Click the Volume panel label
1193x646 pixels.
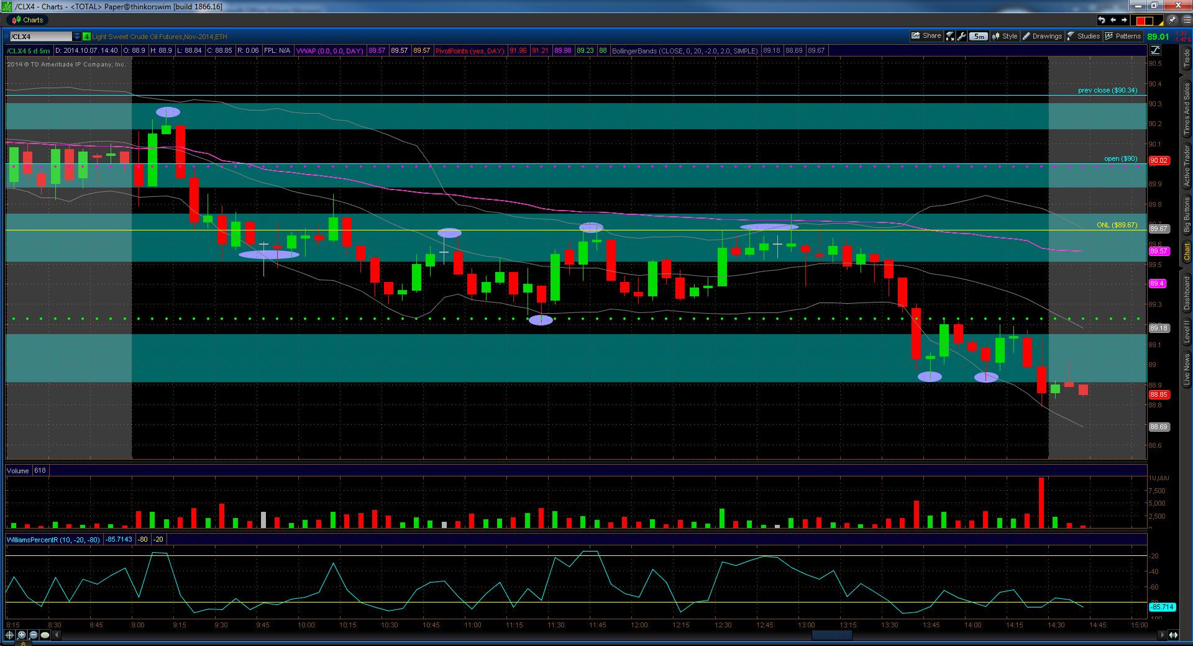[17, 471]
